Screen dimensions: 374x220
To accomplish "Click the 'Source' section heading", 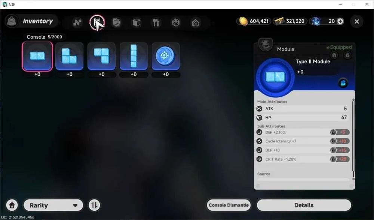I will pos(264,174).
